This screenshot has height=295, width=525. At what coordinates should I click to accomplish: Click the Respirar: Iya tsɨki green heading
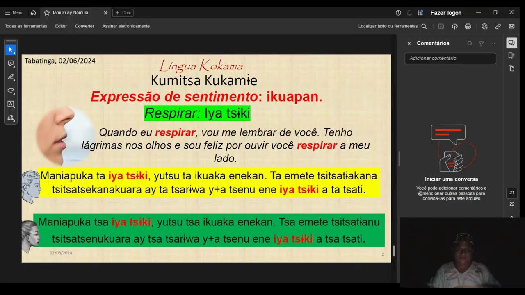[x=197, y=113]
